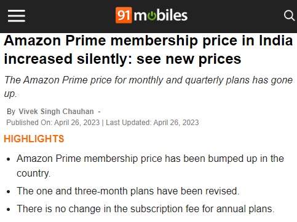Click the highlight about no change for annual plans
The height and width of the screenshot is (222, 297).
[x=146, y=209]
